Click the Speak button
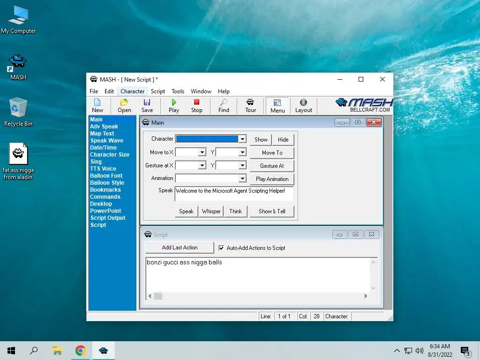The height and width of the screenshot is (360, 480). (186, 211)
